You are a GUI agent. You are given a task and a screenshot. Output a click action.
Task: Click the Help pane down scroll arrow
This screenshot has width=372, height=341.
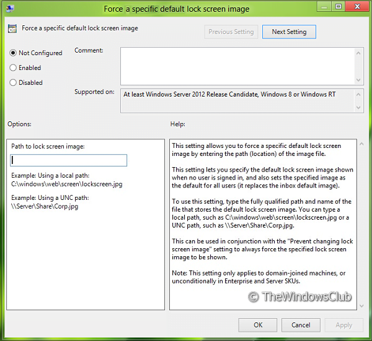click(x=361, y=306)
